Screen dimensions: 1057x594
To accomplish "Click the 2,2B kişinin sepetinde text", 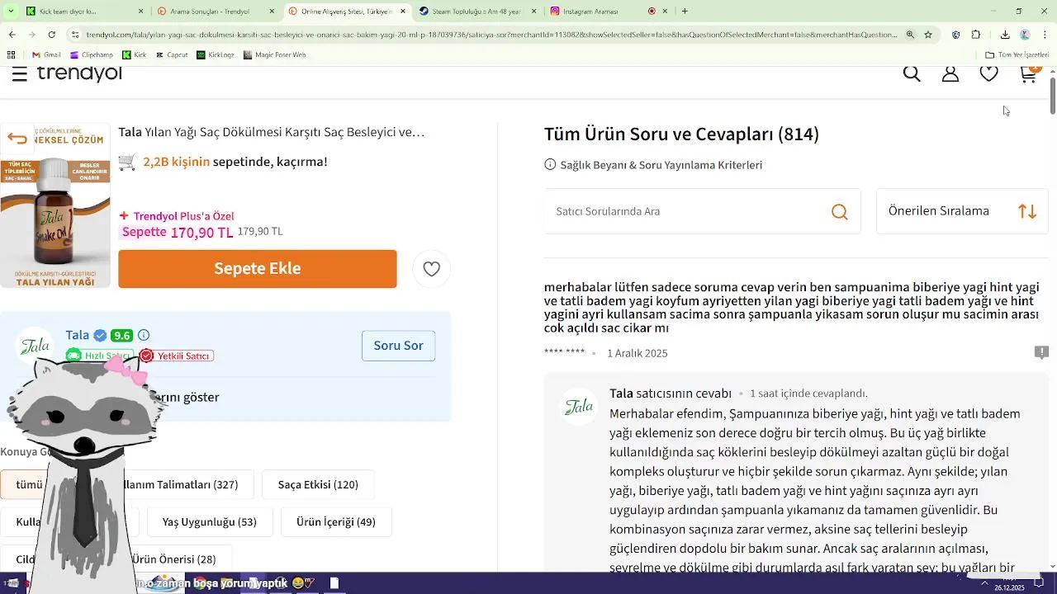I will [x=235, y=162].
